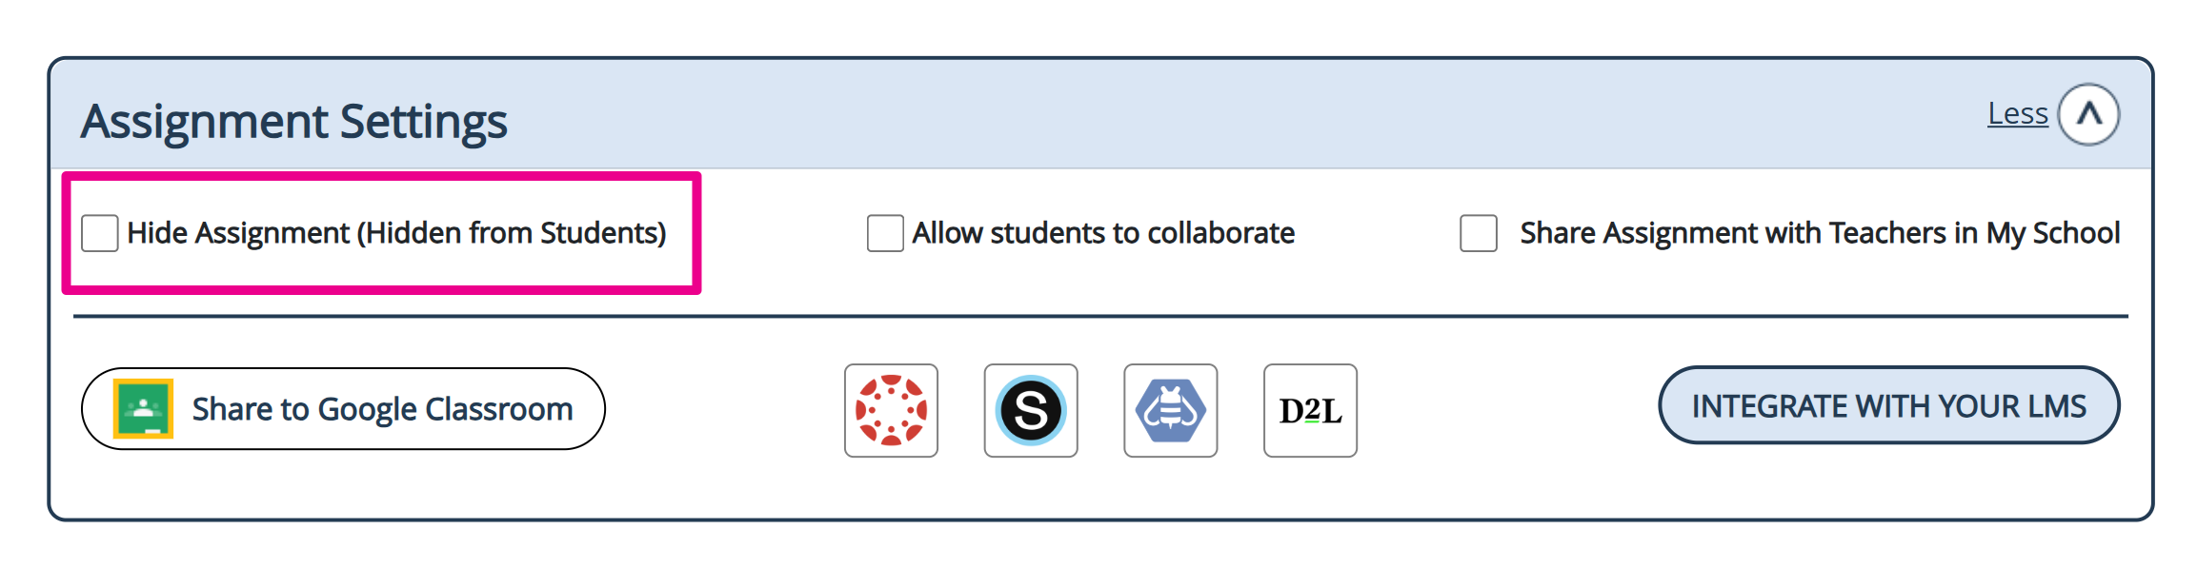This screenshot has height=568, width=2197.
Task: Click the Share to Google Classroom text
Action: [382, 409]
